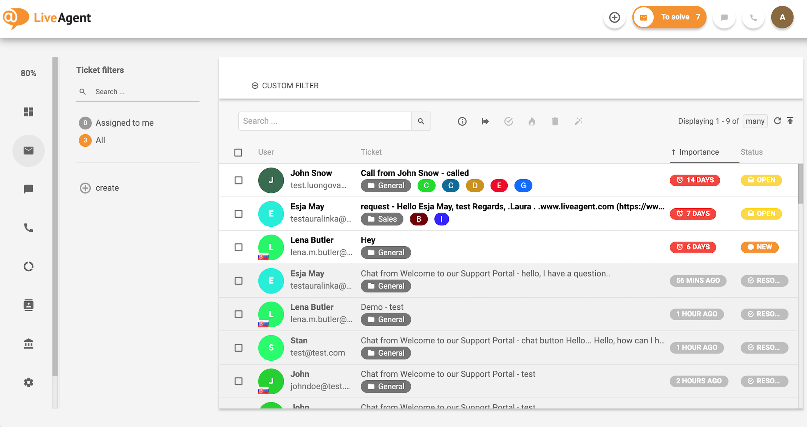Click the transfer tickets arrow icon

pos(485,121)
